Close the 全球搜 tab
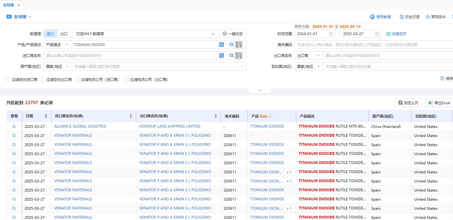Screen dimensions: 453x220 tap(18, 5)
